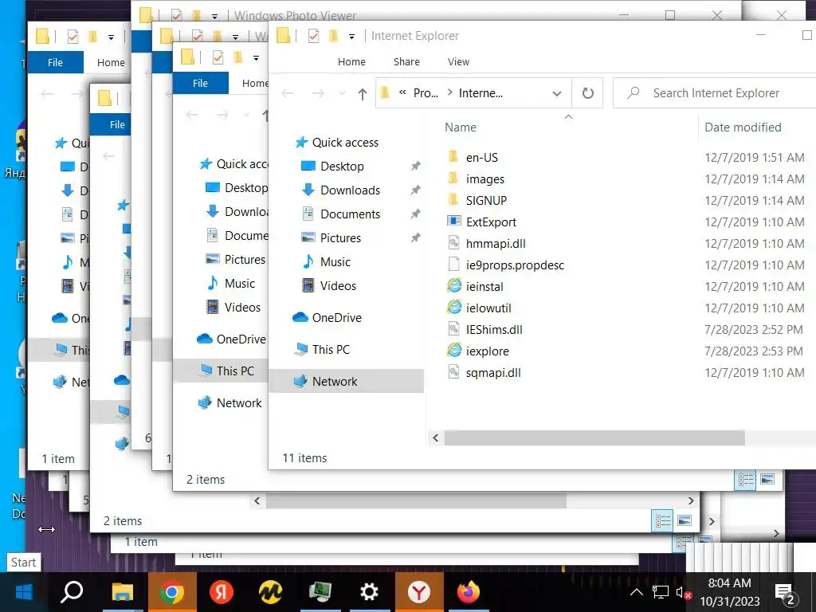Select the ie9props.propdesc file icon
Image resolution: width=816 pixels, height=612 pixels.
tap(453, 265)
